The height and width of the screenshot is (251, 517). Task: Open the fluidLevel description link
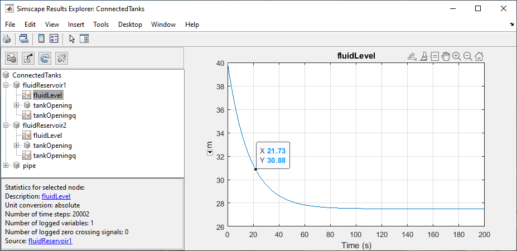(56, 196)
